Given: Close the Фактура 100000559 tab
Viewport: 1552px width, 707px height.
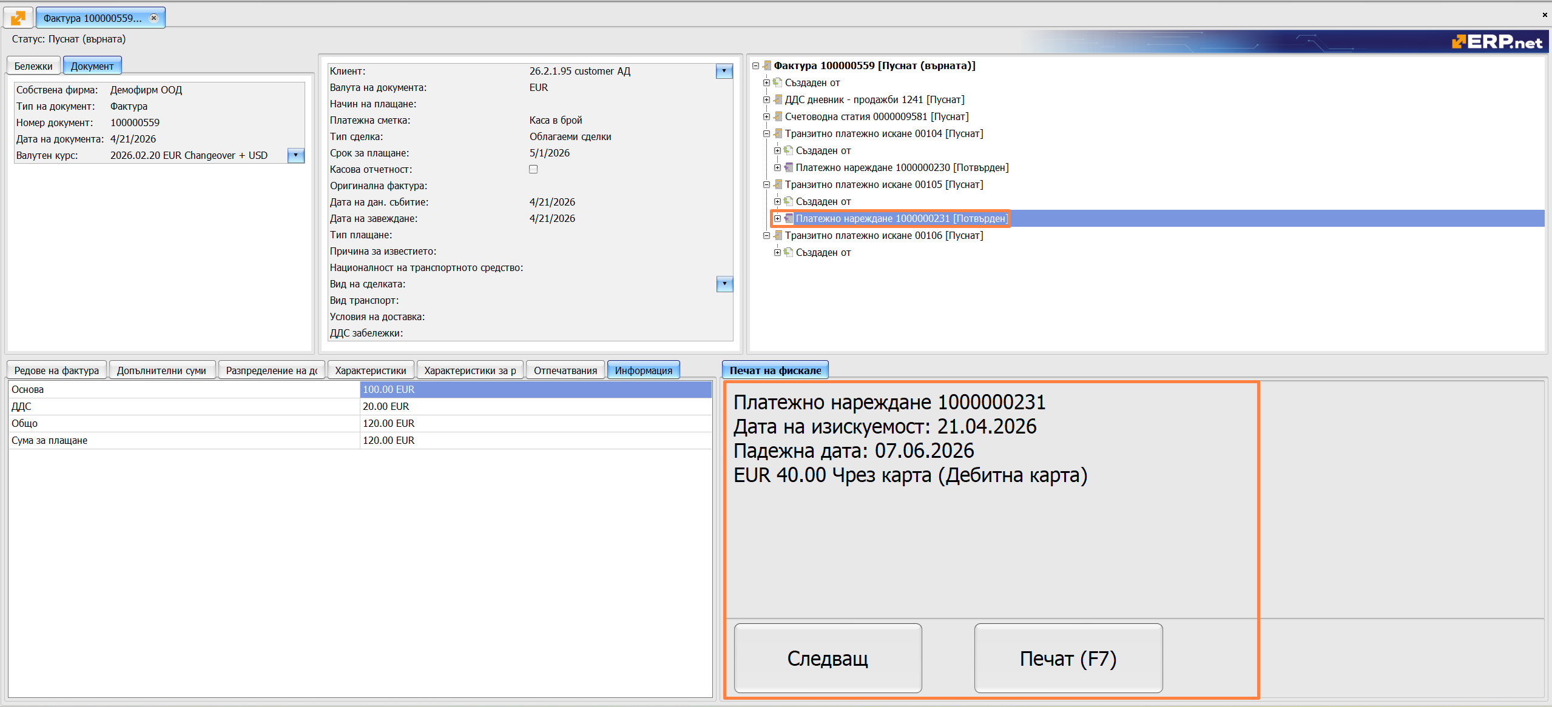Looking at the screenshot, I should (154, 18).
